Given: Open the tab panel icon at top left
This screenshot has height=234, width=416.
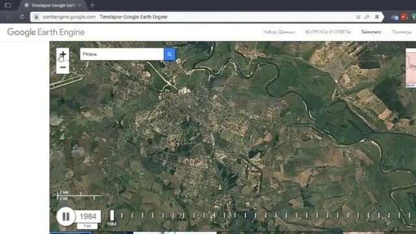Looking at the screenshot, I should (x=8, y=5).
